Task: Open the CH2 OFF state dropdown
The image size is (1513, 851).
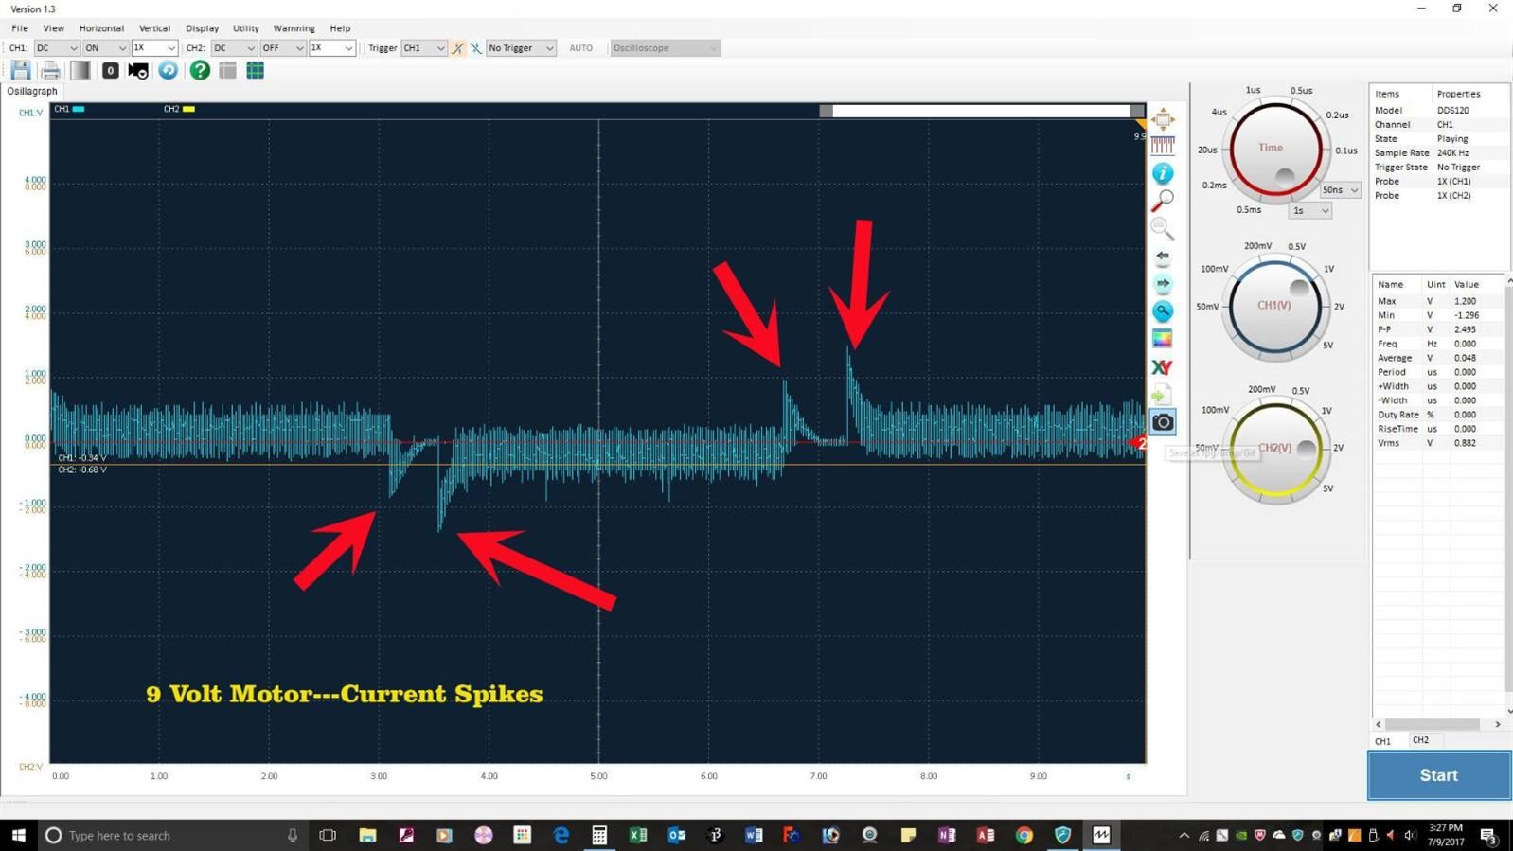Action: 284,48
